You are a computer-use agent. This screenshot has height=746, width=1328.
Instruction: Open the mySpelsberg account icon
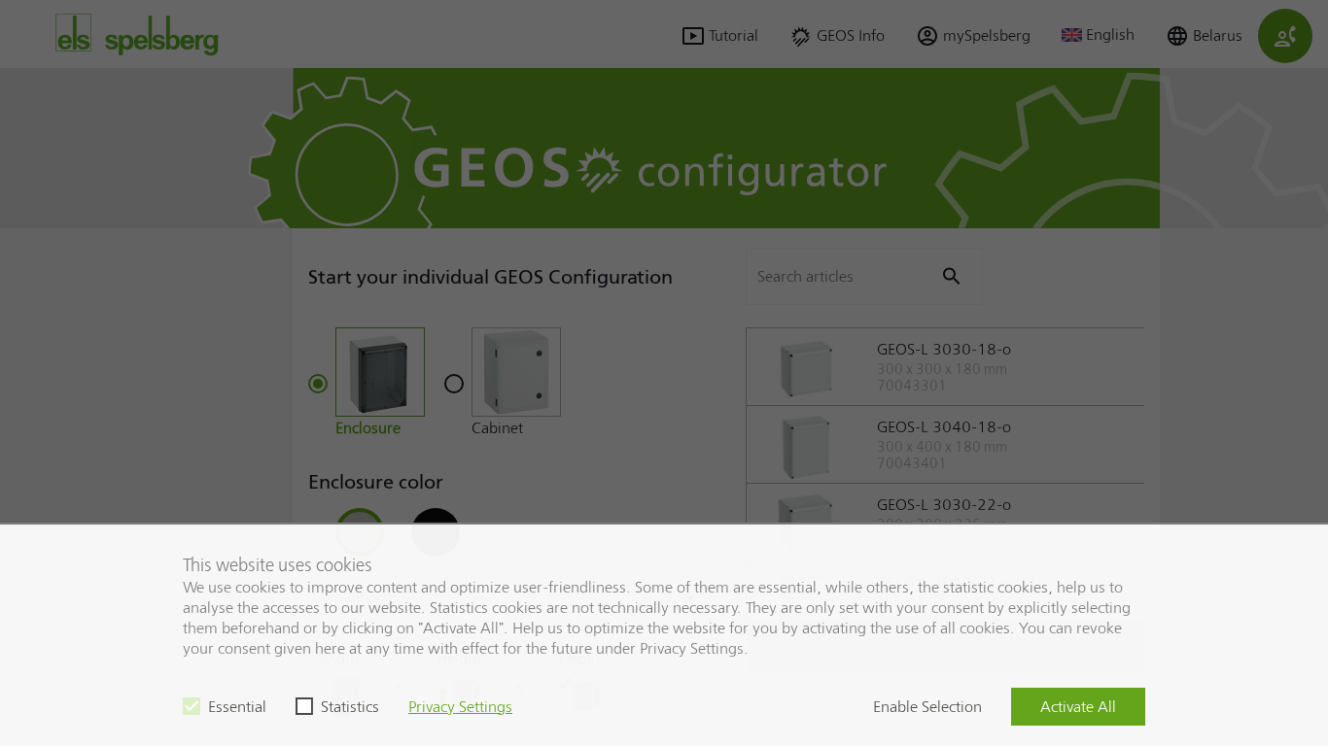(x=926, y=36)
